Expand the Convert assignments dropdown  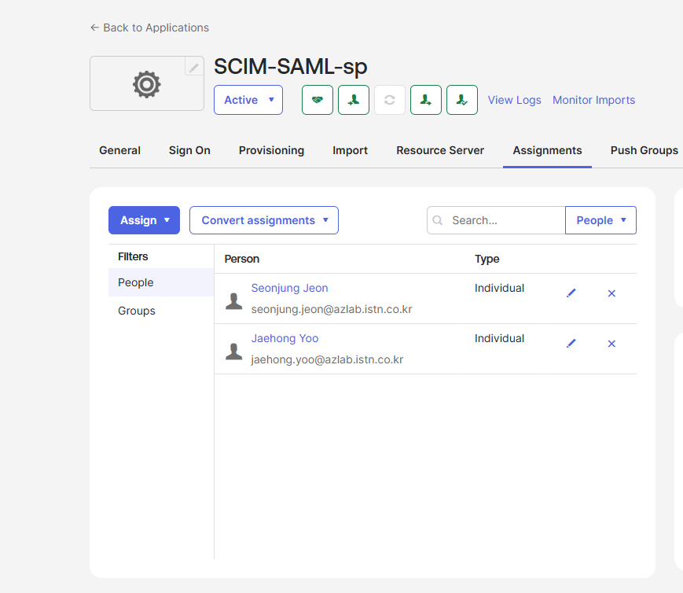point(264,220)
